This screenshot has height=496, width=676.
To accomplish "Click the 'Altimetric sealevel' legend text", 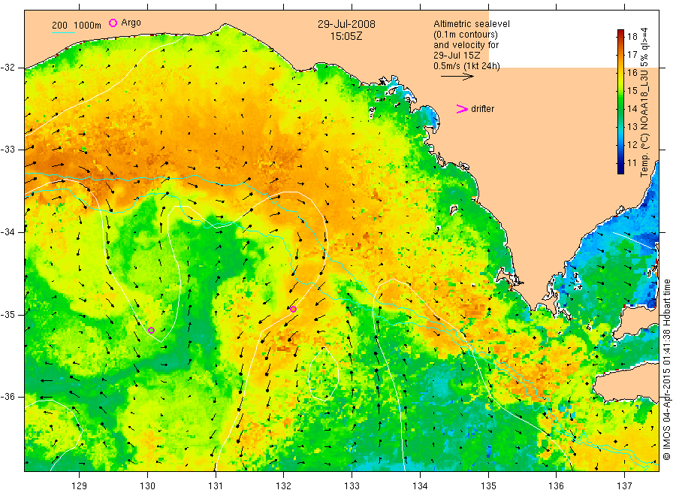I will coord(472,24).
